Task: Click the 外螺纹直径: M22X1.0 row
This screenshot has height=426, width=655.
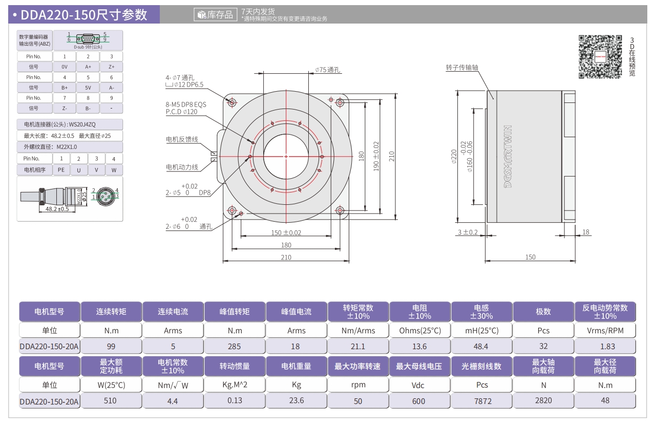Action: 70,147
